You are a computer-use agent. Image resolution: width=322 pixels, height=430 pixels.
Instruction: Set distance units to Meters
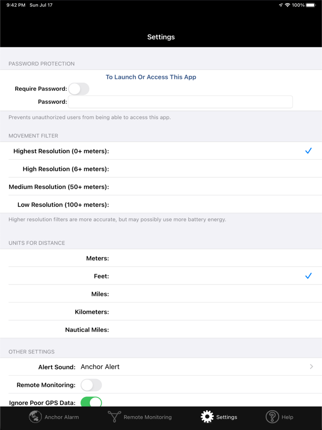161,258
